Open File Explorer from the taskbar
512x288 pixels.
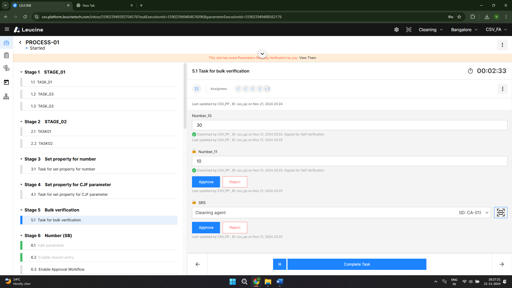[x=268, y=282]
